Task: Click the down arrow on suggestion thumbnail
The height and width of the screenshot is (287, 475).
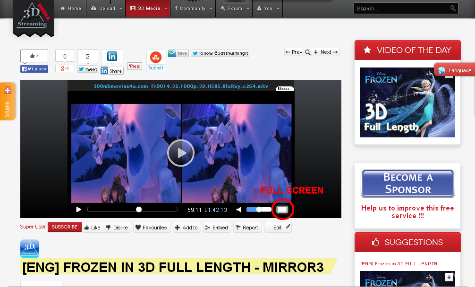Action: click(449, 277)
